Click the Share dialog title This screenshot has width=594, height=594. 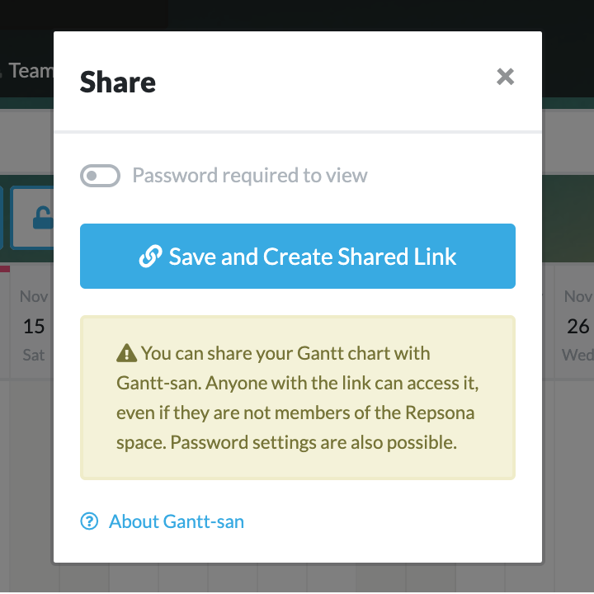point(118,82)
